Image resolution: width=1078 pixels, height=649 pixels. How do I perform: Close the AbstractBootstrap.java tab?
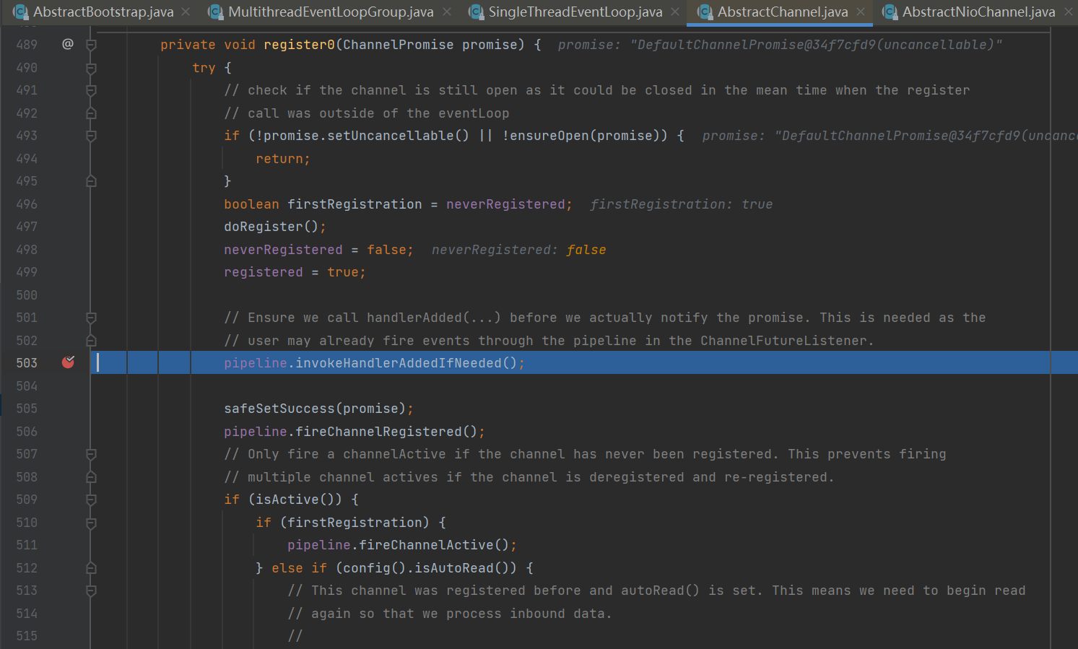(x=186, y=12)
